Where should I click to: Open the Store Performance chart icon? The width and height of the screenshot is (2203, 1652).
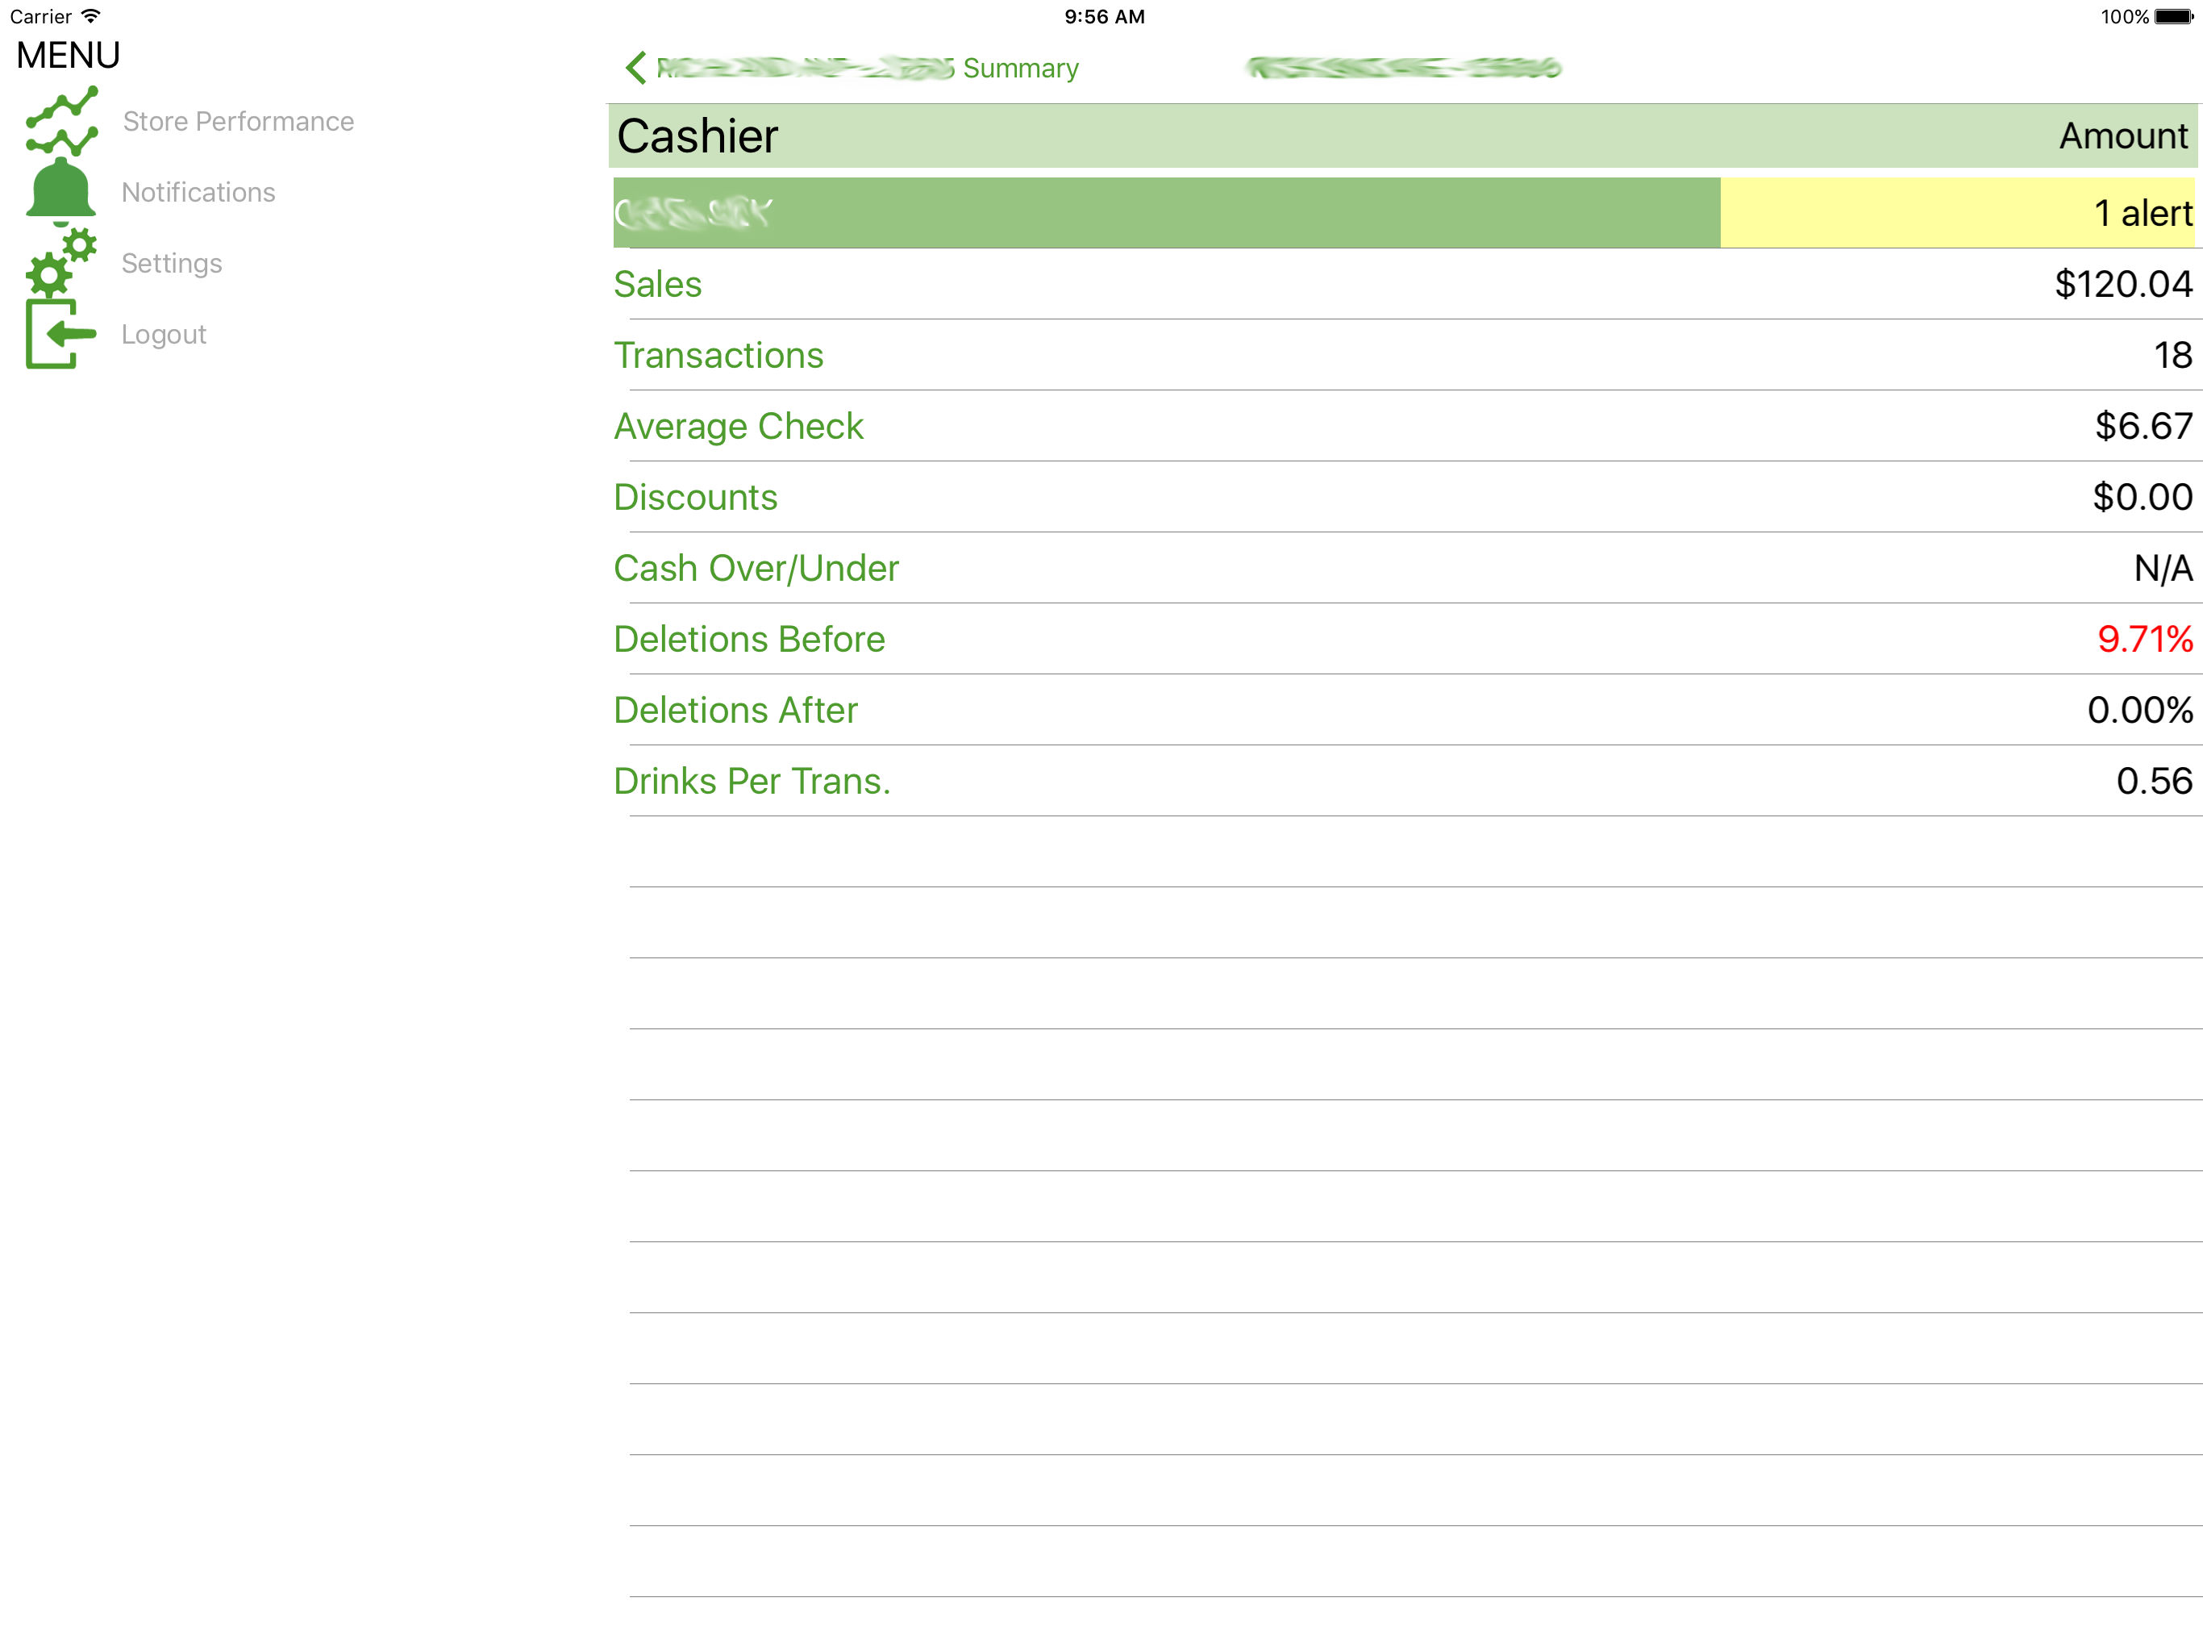(62, 120)
